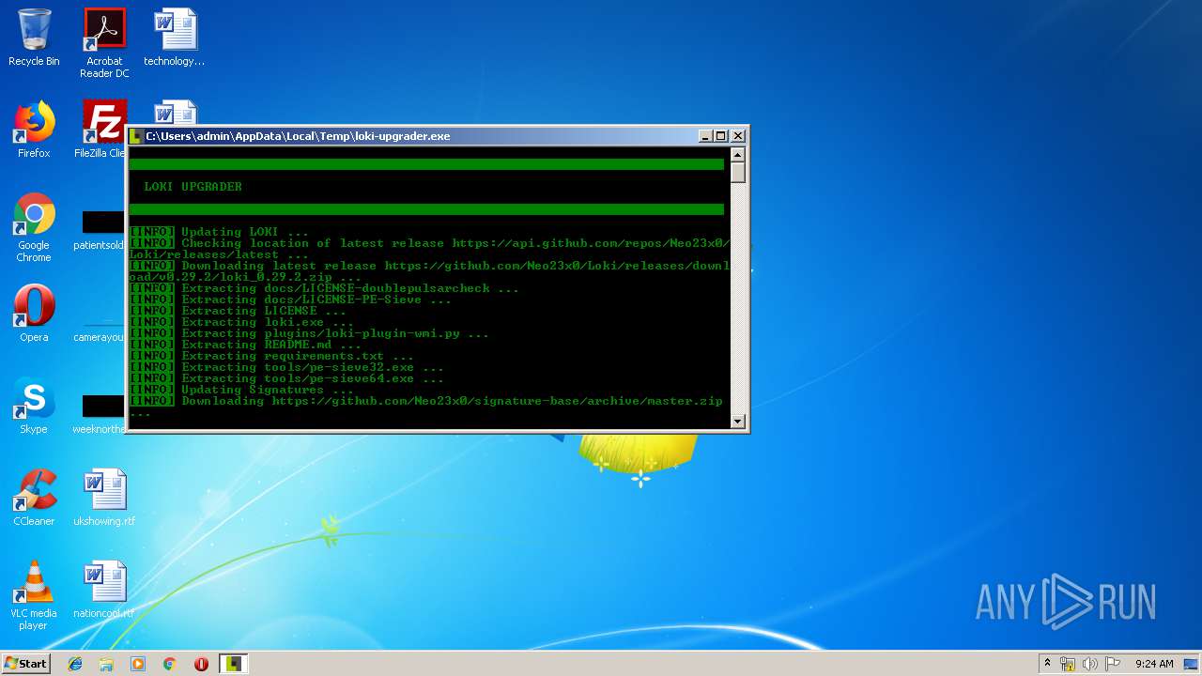
Task: Minimize the loki-upgrader console window
Action: click(x=705, y=136)
